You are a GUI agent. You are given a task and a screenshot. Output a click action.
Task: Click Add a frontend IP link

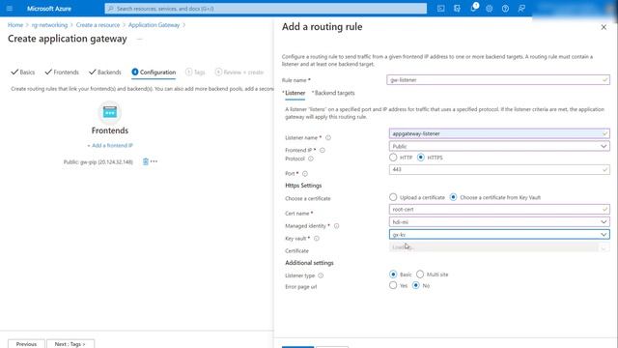(x=110, y=146)
